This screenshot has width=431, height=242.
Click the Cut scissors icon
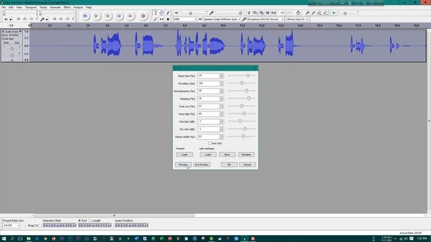(249, 13)
